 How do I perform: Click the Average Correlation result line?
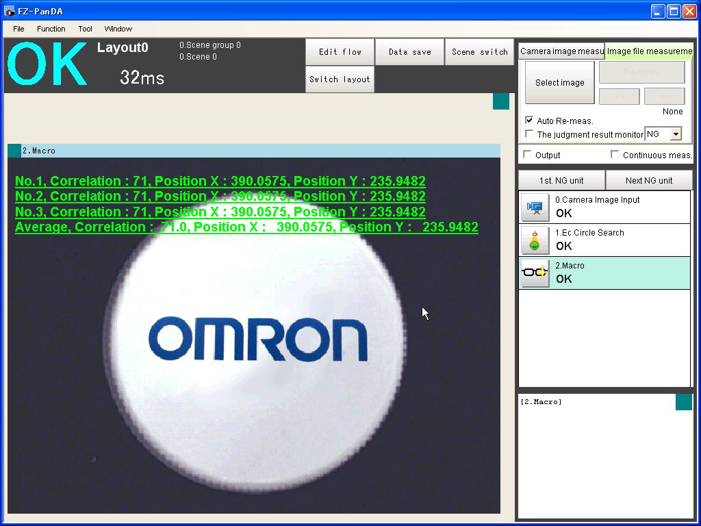pos(246,227)
